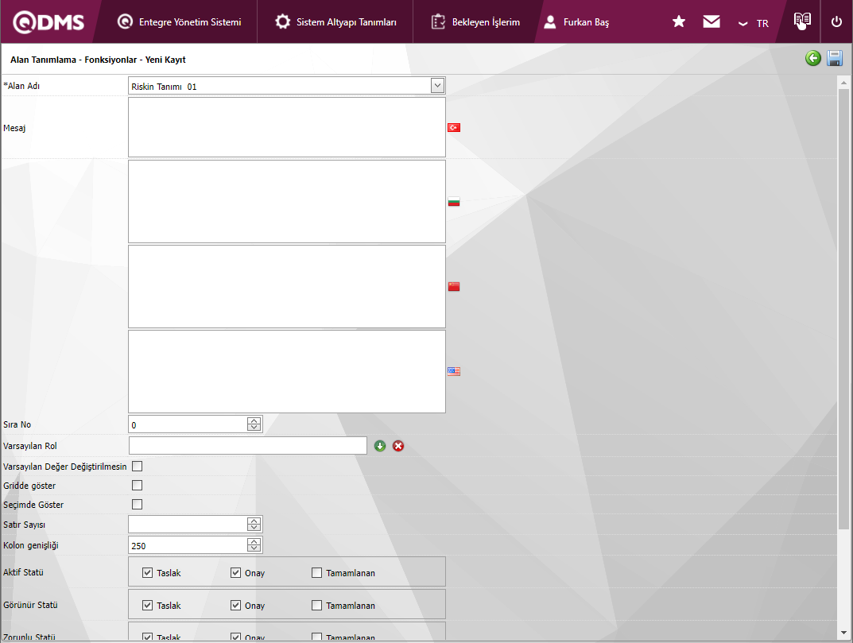This screenshot has height=643, width=853.
Task: Click the scrollbar down arrow
Action: point(843,633)
